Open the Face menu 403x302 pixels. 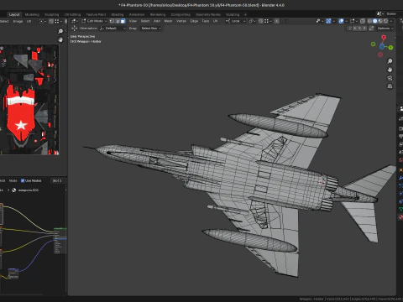click(206, 21)
